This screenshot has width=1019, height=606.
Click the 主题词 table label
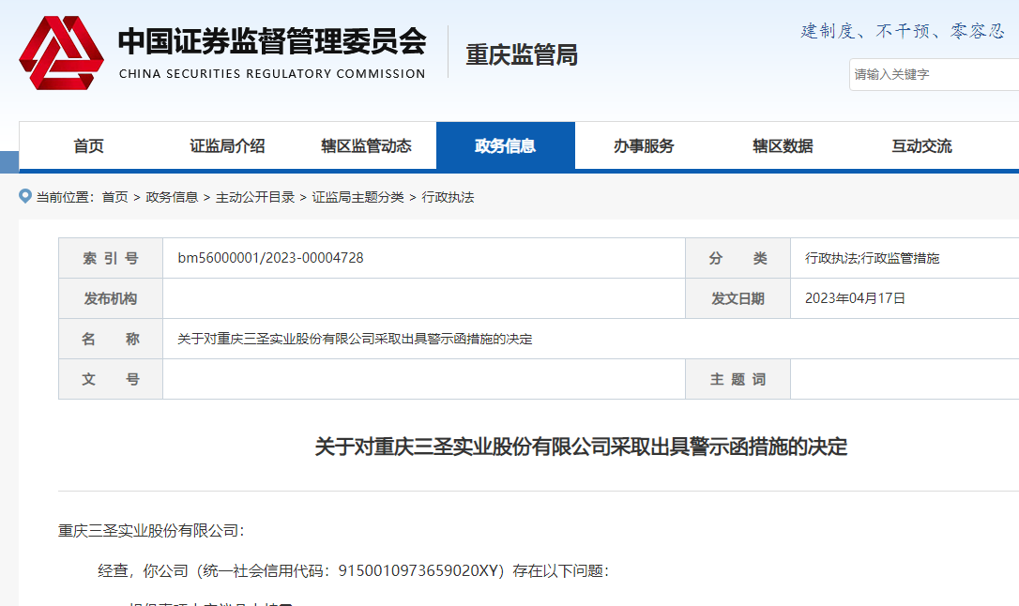738,379
